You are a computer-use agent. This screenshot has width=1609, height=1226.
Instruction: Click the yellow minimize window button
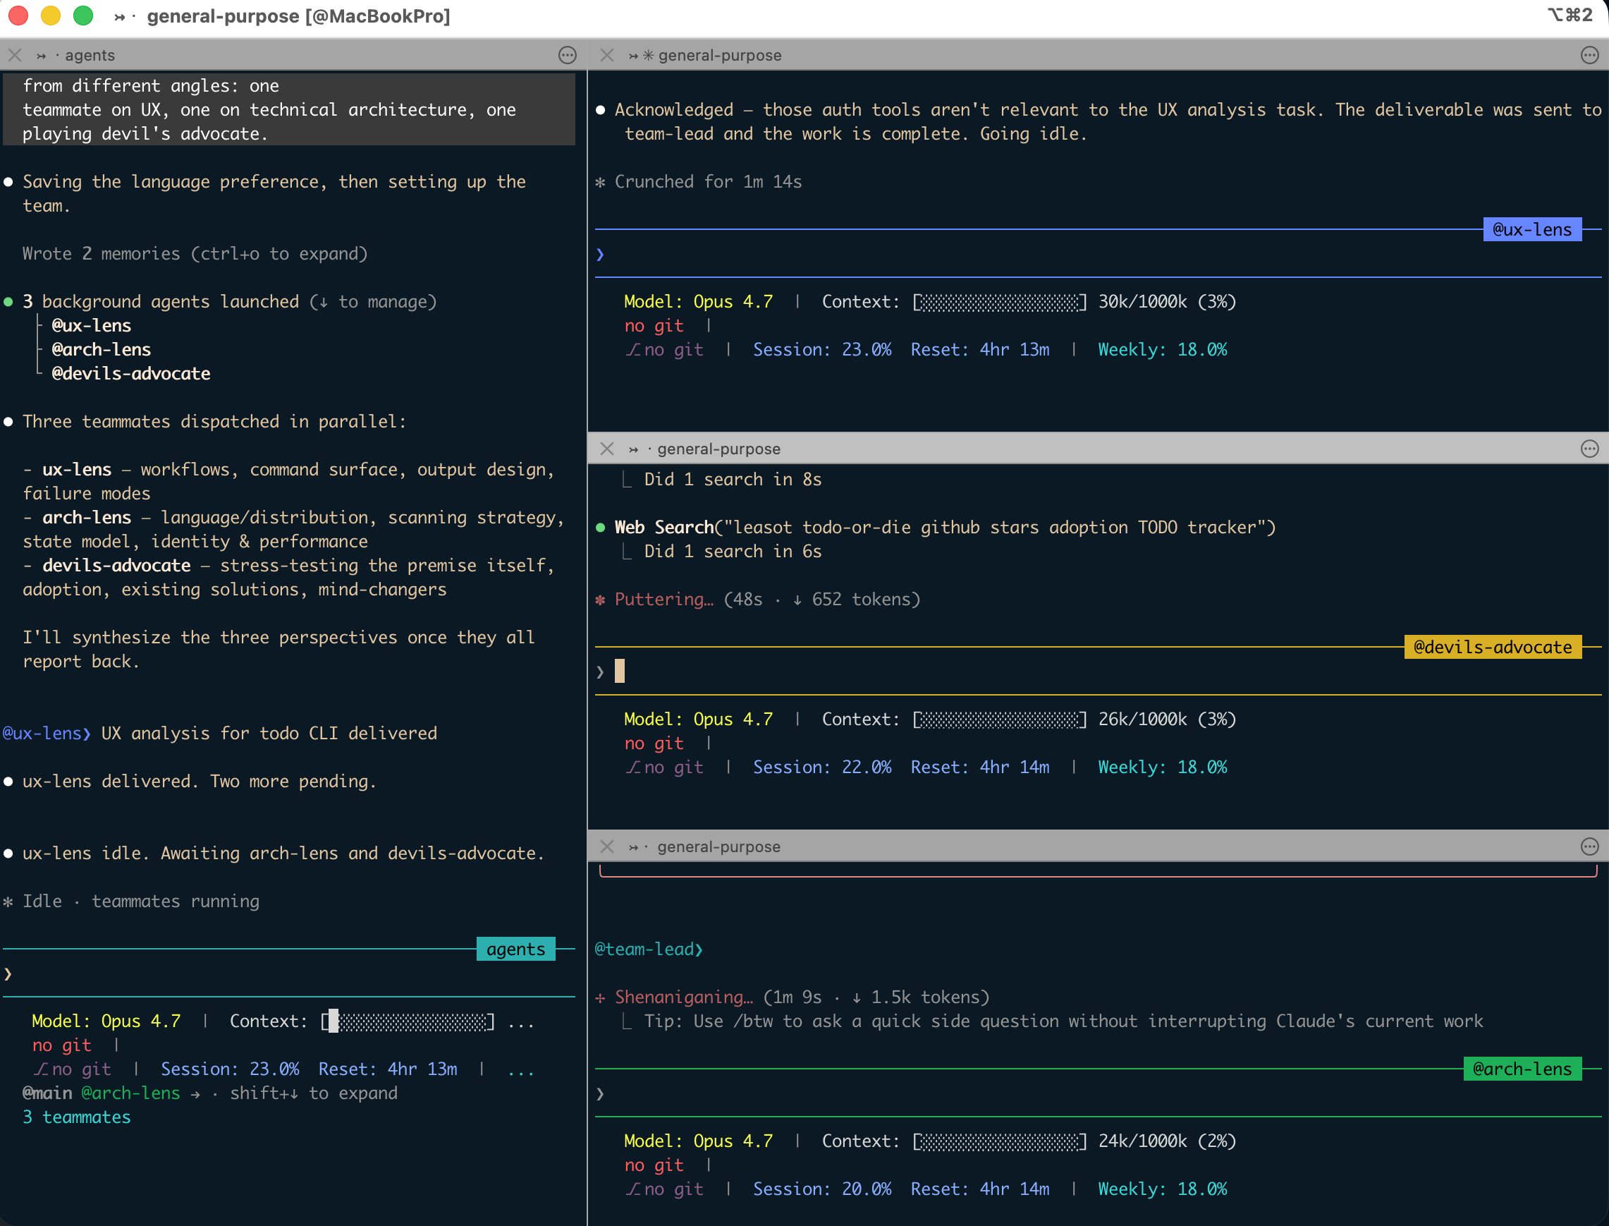coord(50,16)
